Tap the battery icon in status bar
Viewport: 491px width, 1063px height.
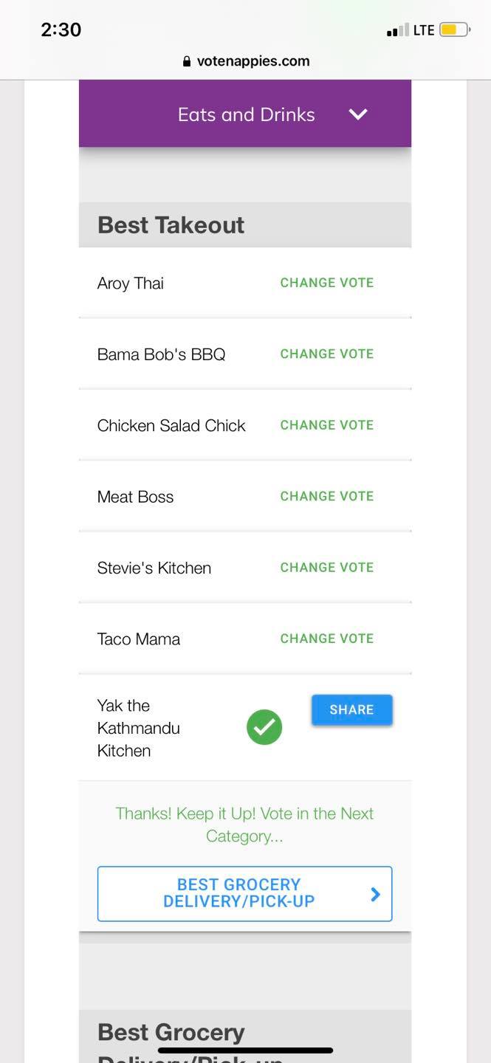pos(453,30)
